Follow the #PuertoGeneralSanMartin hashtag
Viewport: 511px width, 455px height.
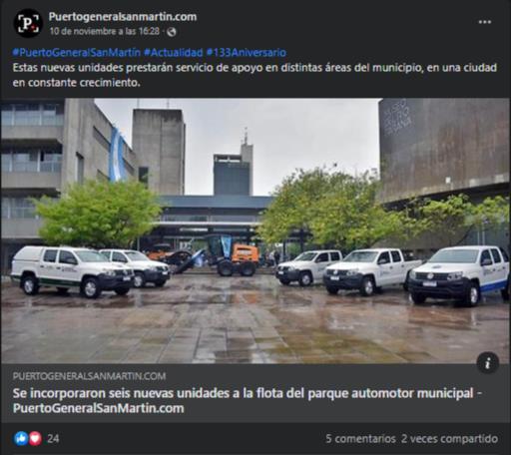click(77, 53)
